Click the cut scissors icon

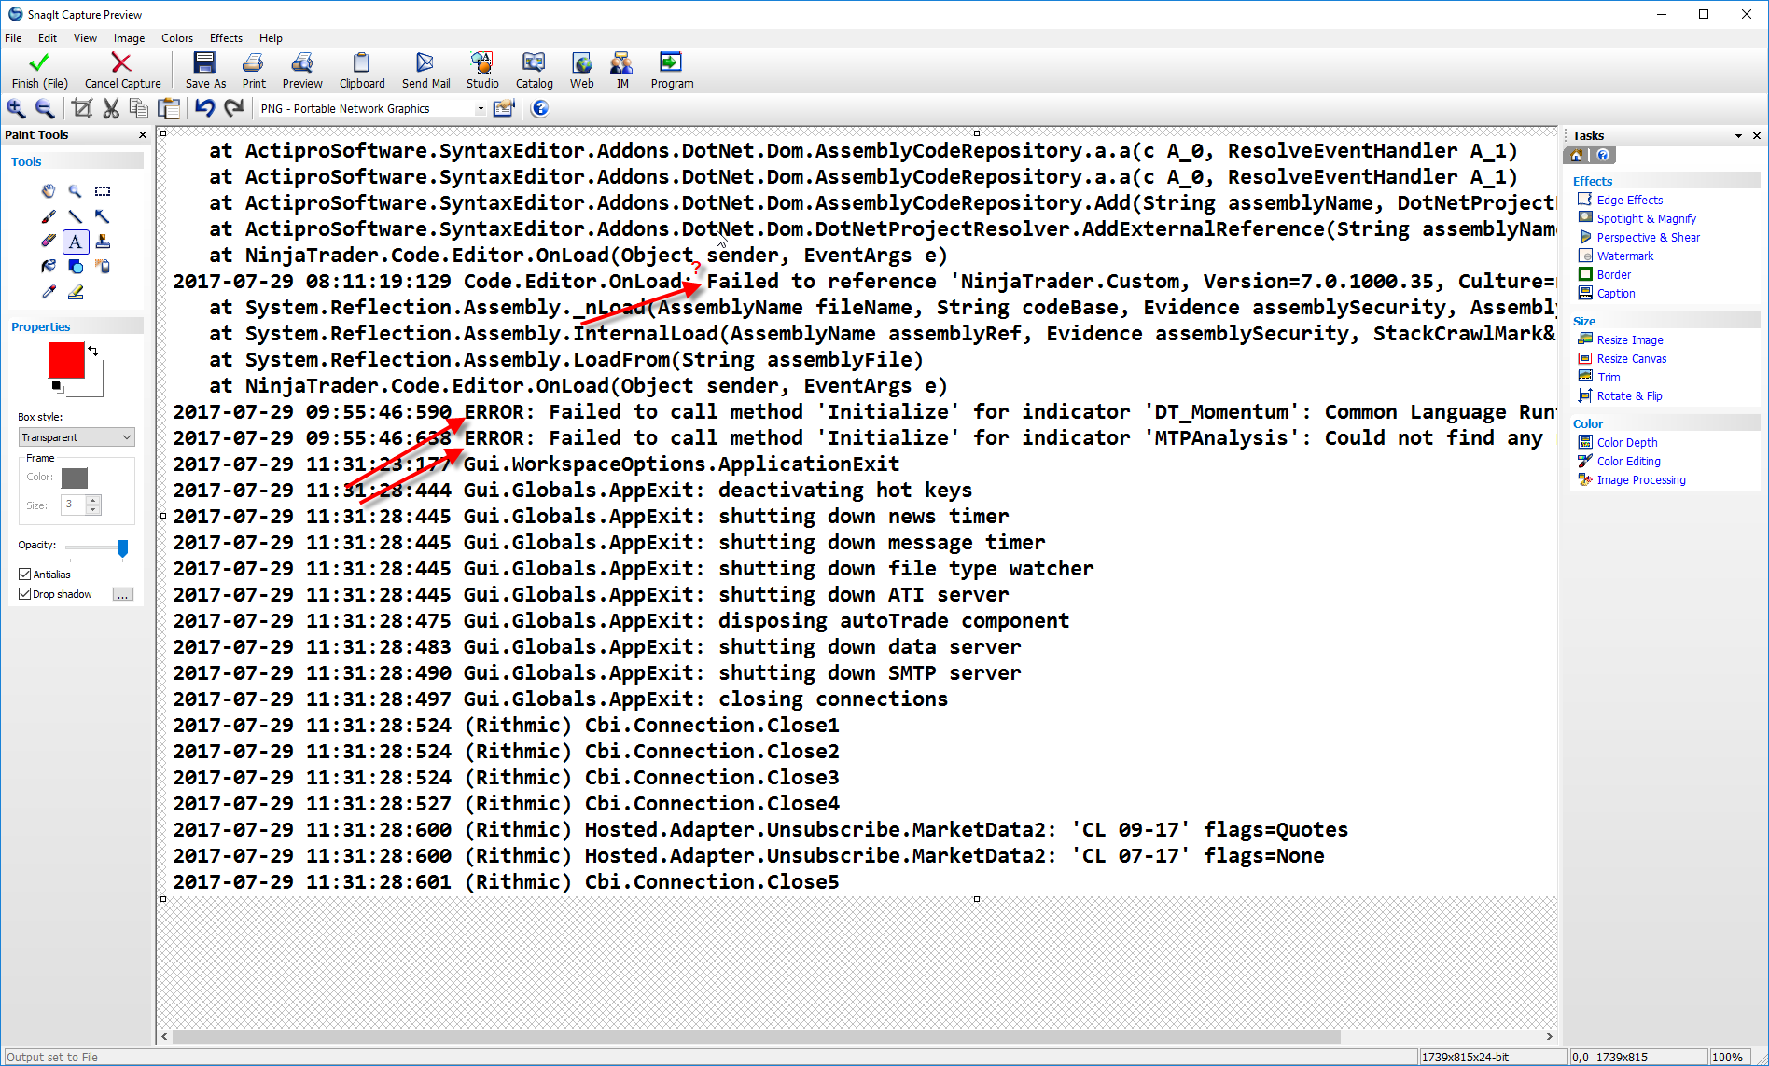pos(111,108)
